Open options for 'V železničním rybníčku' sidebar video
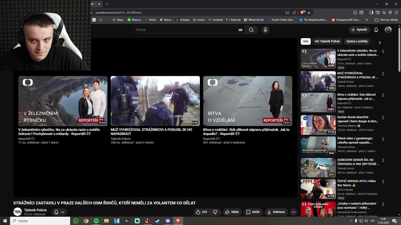Viewport: 401px width, 225px height. [383, 51]
